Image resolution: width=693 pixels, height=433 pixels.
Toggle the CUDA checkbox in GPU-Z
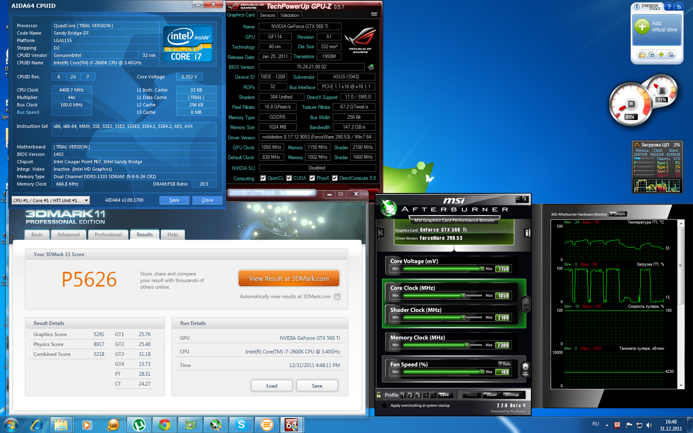coord(289,178)
